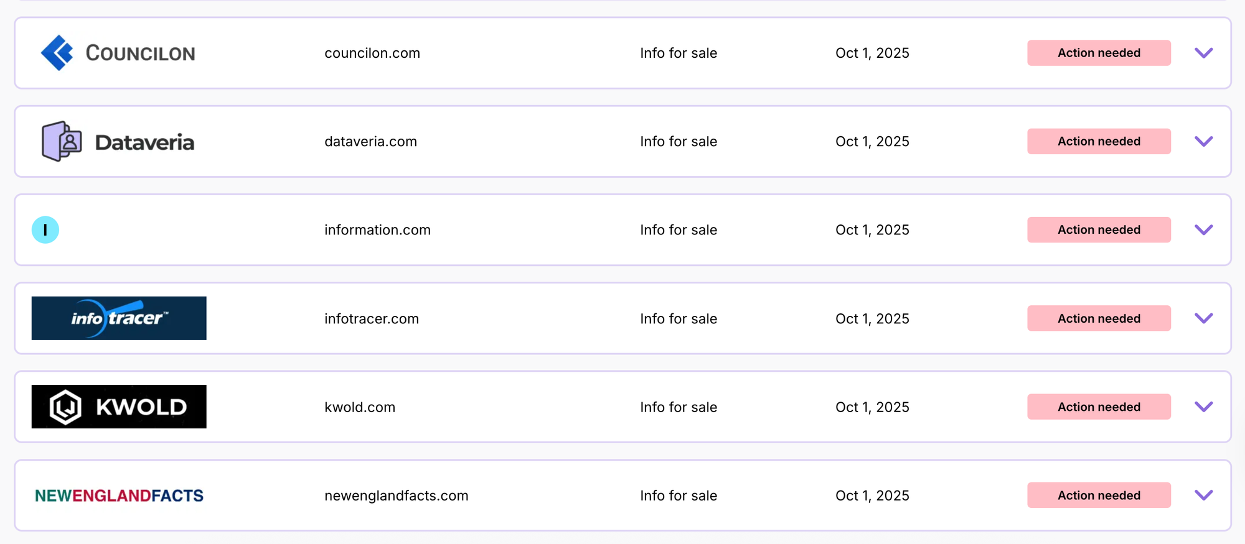
Task: Click the Kwold logo
Action: [x=119, y=407]
